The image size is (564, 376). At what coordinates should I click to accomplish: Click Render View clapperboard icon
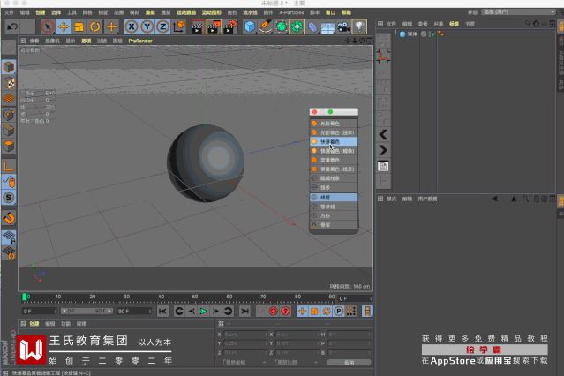197,26
